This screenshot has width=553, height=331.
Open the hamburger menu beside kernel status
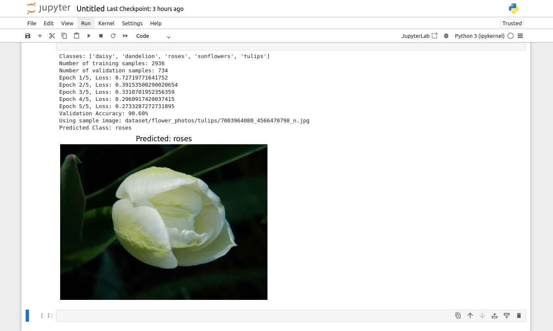pyautogui.click(x=520, y=36)
